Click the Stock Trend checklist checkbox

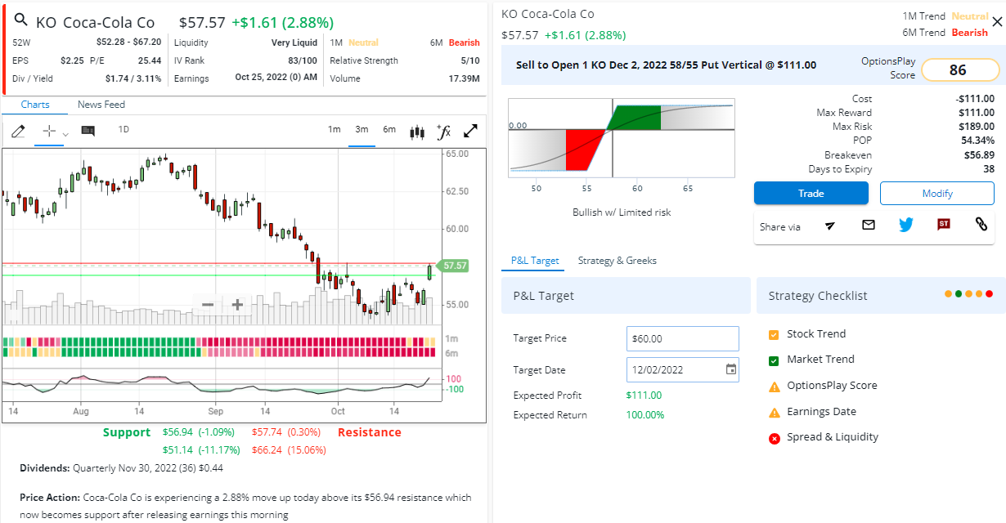pyautogui.click(x=774, y=334)
